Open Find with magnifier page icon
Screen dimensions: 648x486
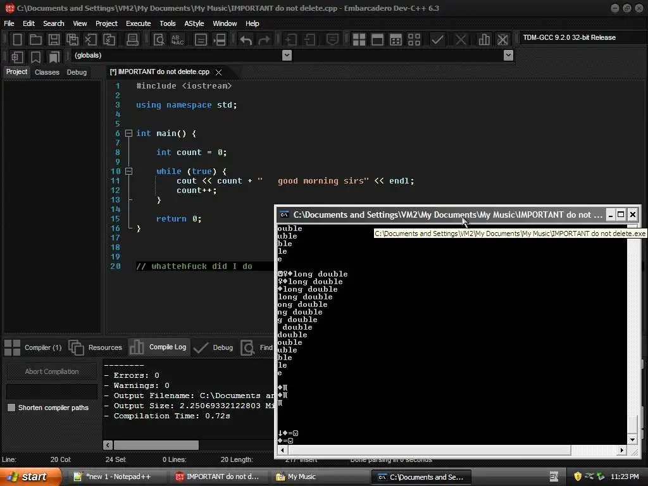159,40
